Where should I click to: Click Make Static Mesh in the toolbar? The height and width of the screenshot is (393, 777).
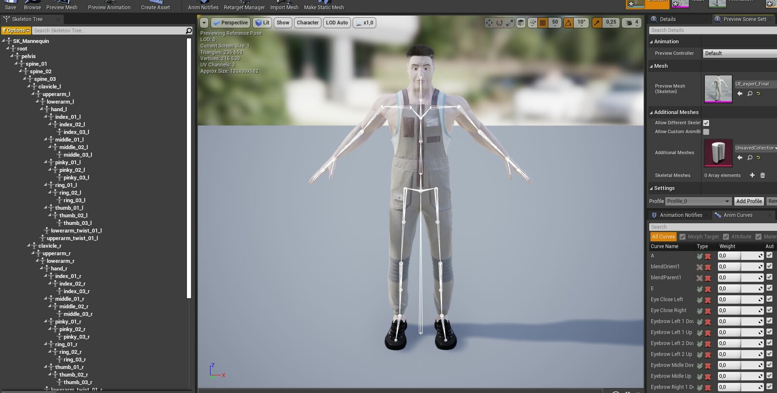coord(324,4)
